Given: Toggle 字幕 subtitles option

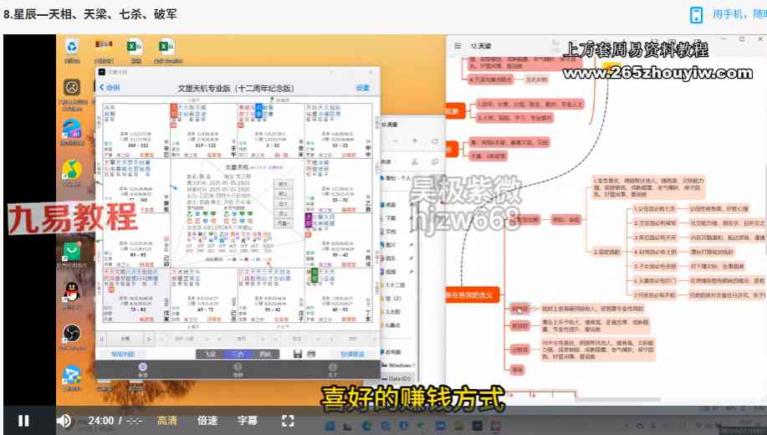Looking at the screenshot, I should point(248,421).
